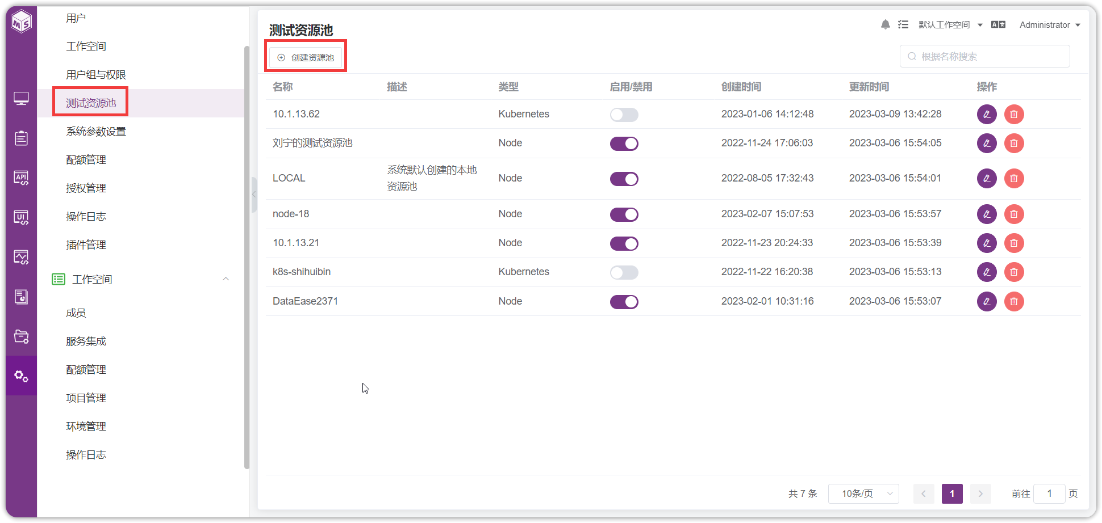Image resolution: width=1102 pixels, height=523 pixels.
Task: Disable the 刘宁的测试资源池 switch
Action: click(624, 144)
